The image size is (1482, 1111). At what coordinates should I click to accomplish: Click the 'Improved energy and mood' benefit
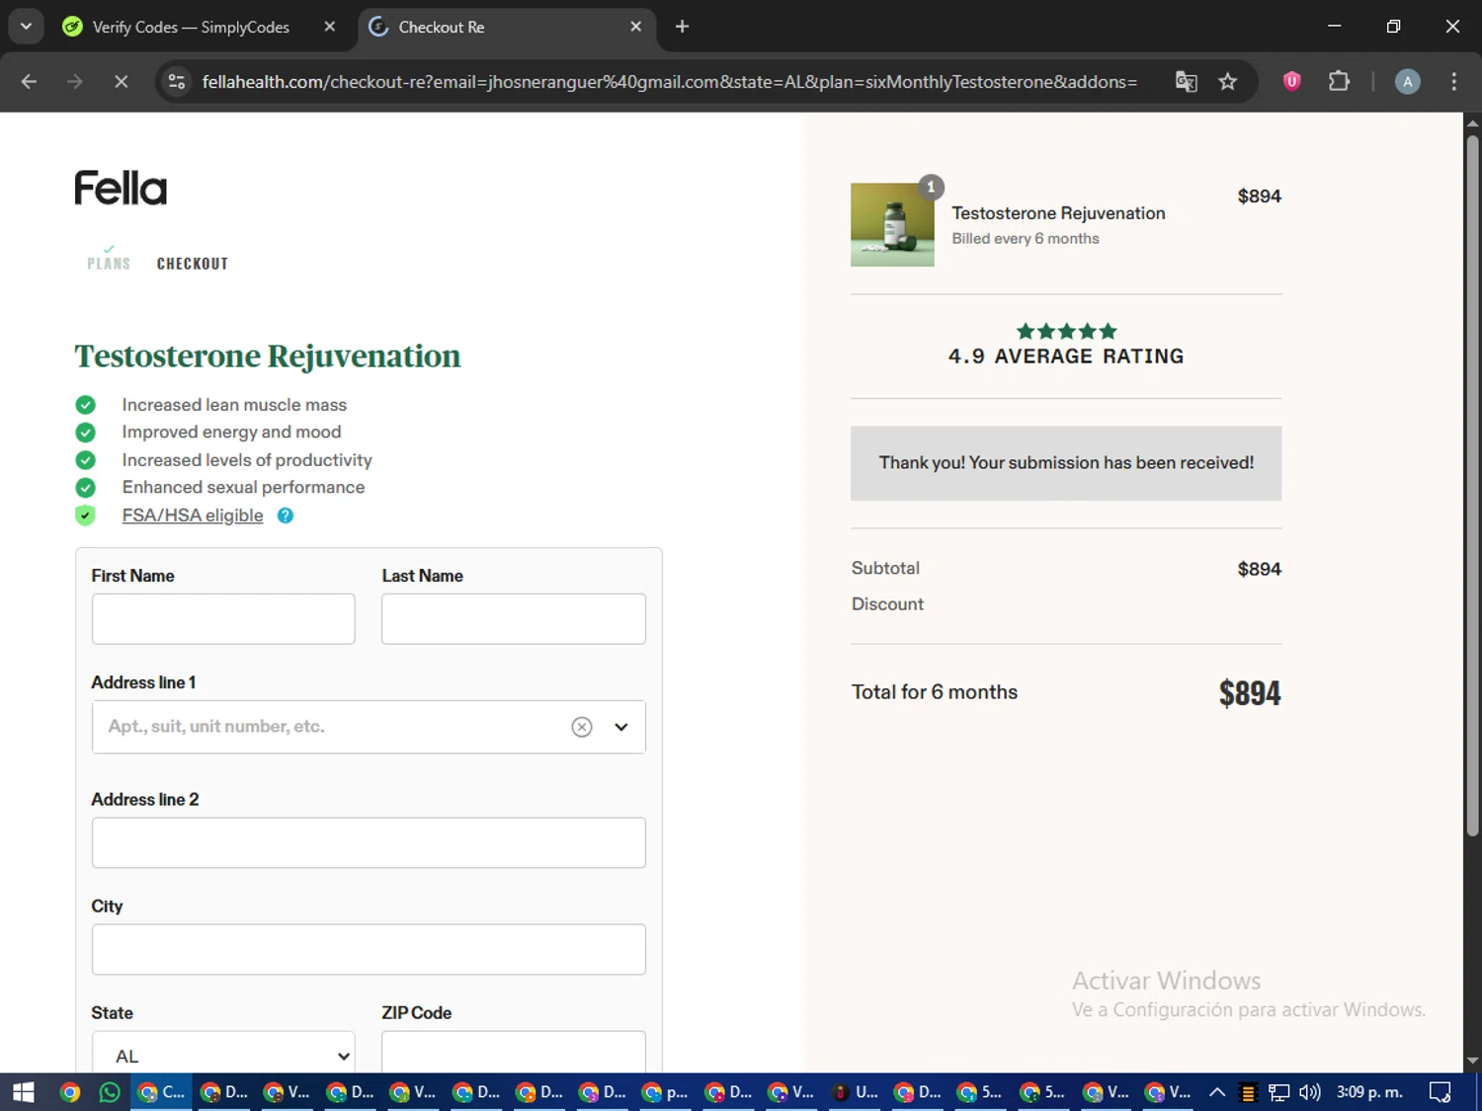pyautogui.click(x=231, y=433)
